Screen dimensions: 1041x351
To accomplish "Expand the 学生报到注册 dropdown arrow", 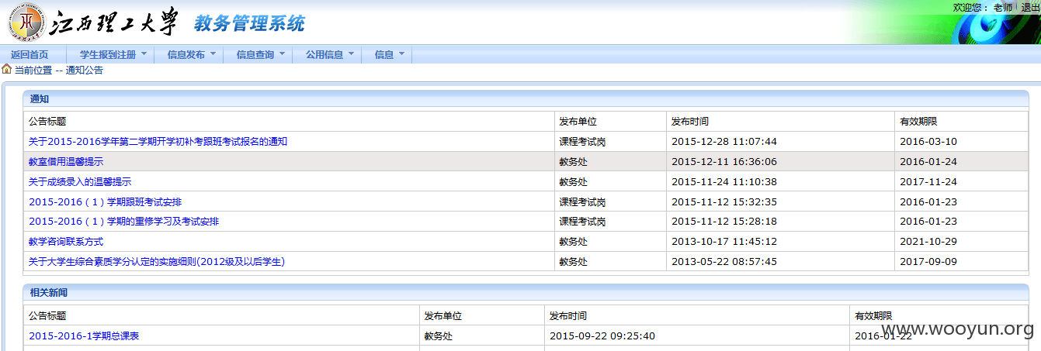I will tap(144, 54).
